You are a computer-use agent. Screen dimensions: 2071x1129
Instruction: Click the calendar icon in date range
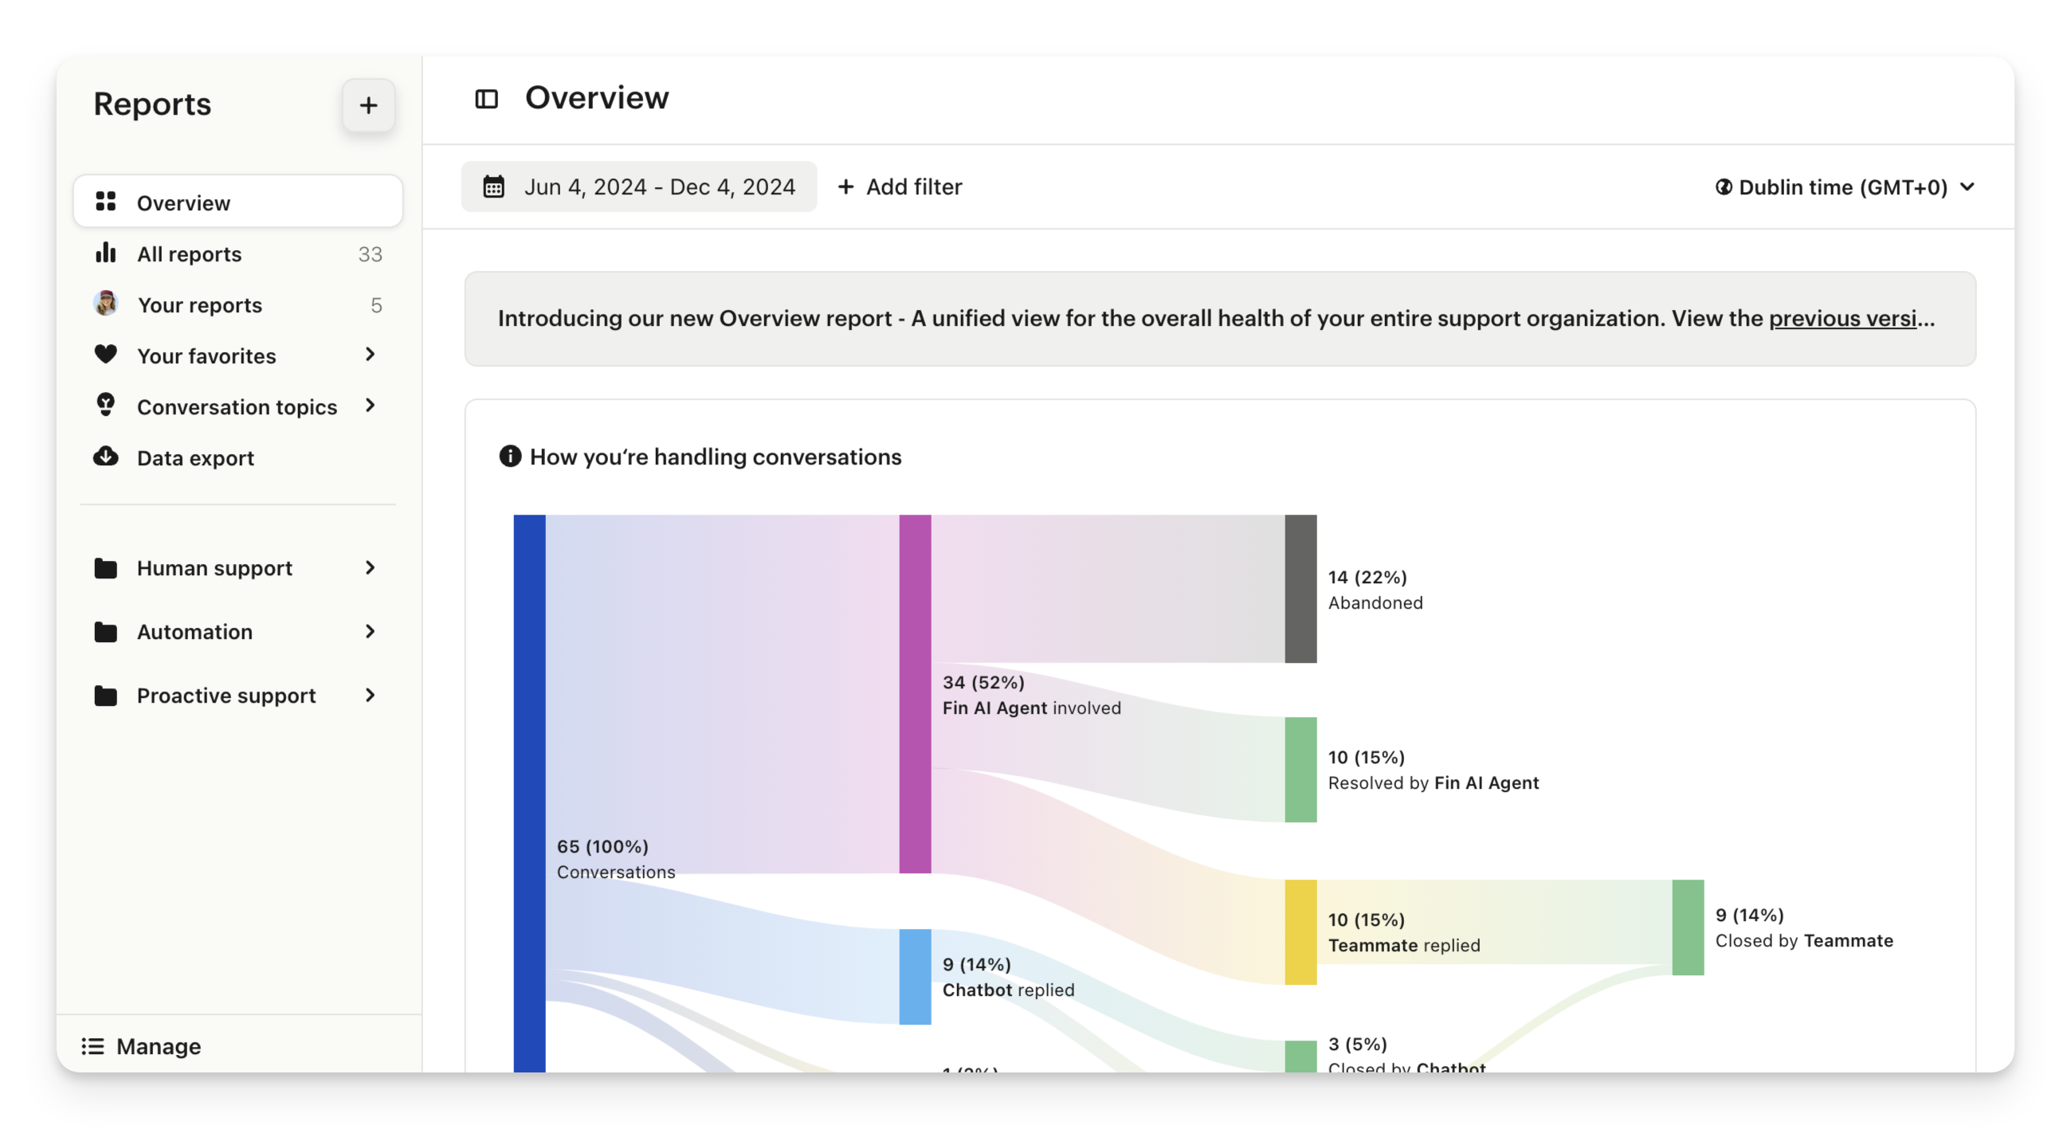point(493,186)
